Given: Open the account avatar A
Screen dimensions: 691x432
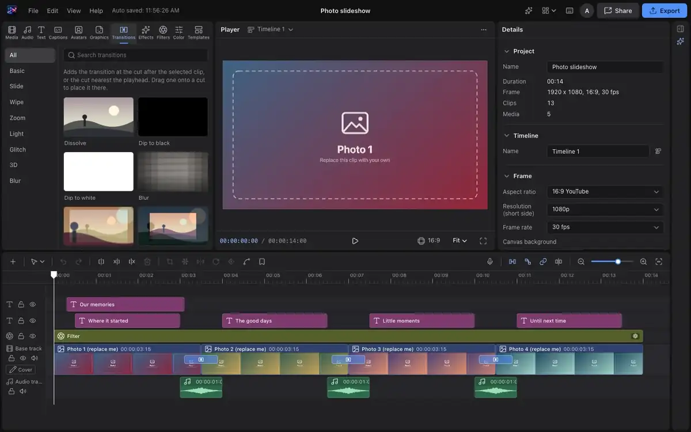Looking at the screenshot, I should click(587, 10).
